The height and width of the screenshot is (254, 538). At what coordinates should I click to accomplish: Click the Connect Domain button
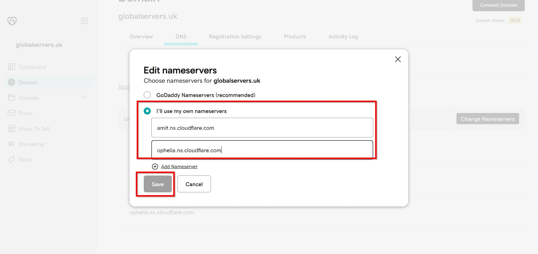(x=498, y=5)
